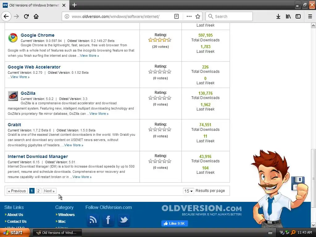This screenshot has height=237, width=316.
Task: Click the OLDVERSION.COM footer logo
Action: pyautogui.click(x=202, y=210)
